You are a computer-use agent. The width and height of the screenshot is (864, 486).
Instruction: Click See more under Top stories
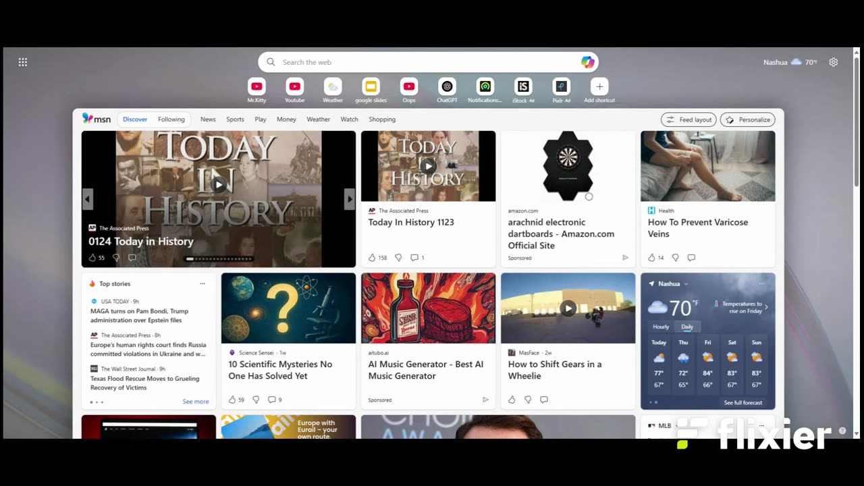196,402
